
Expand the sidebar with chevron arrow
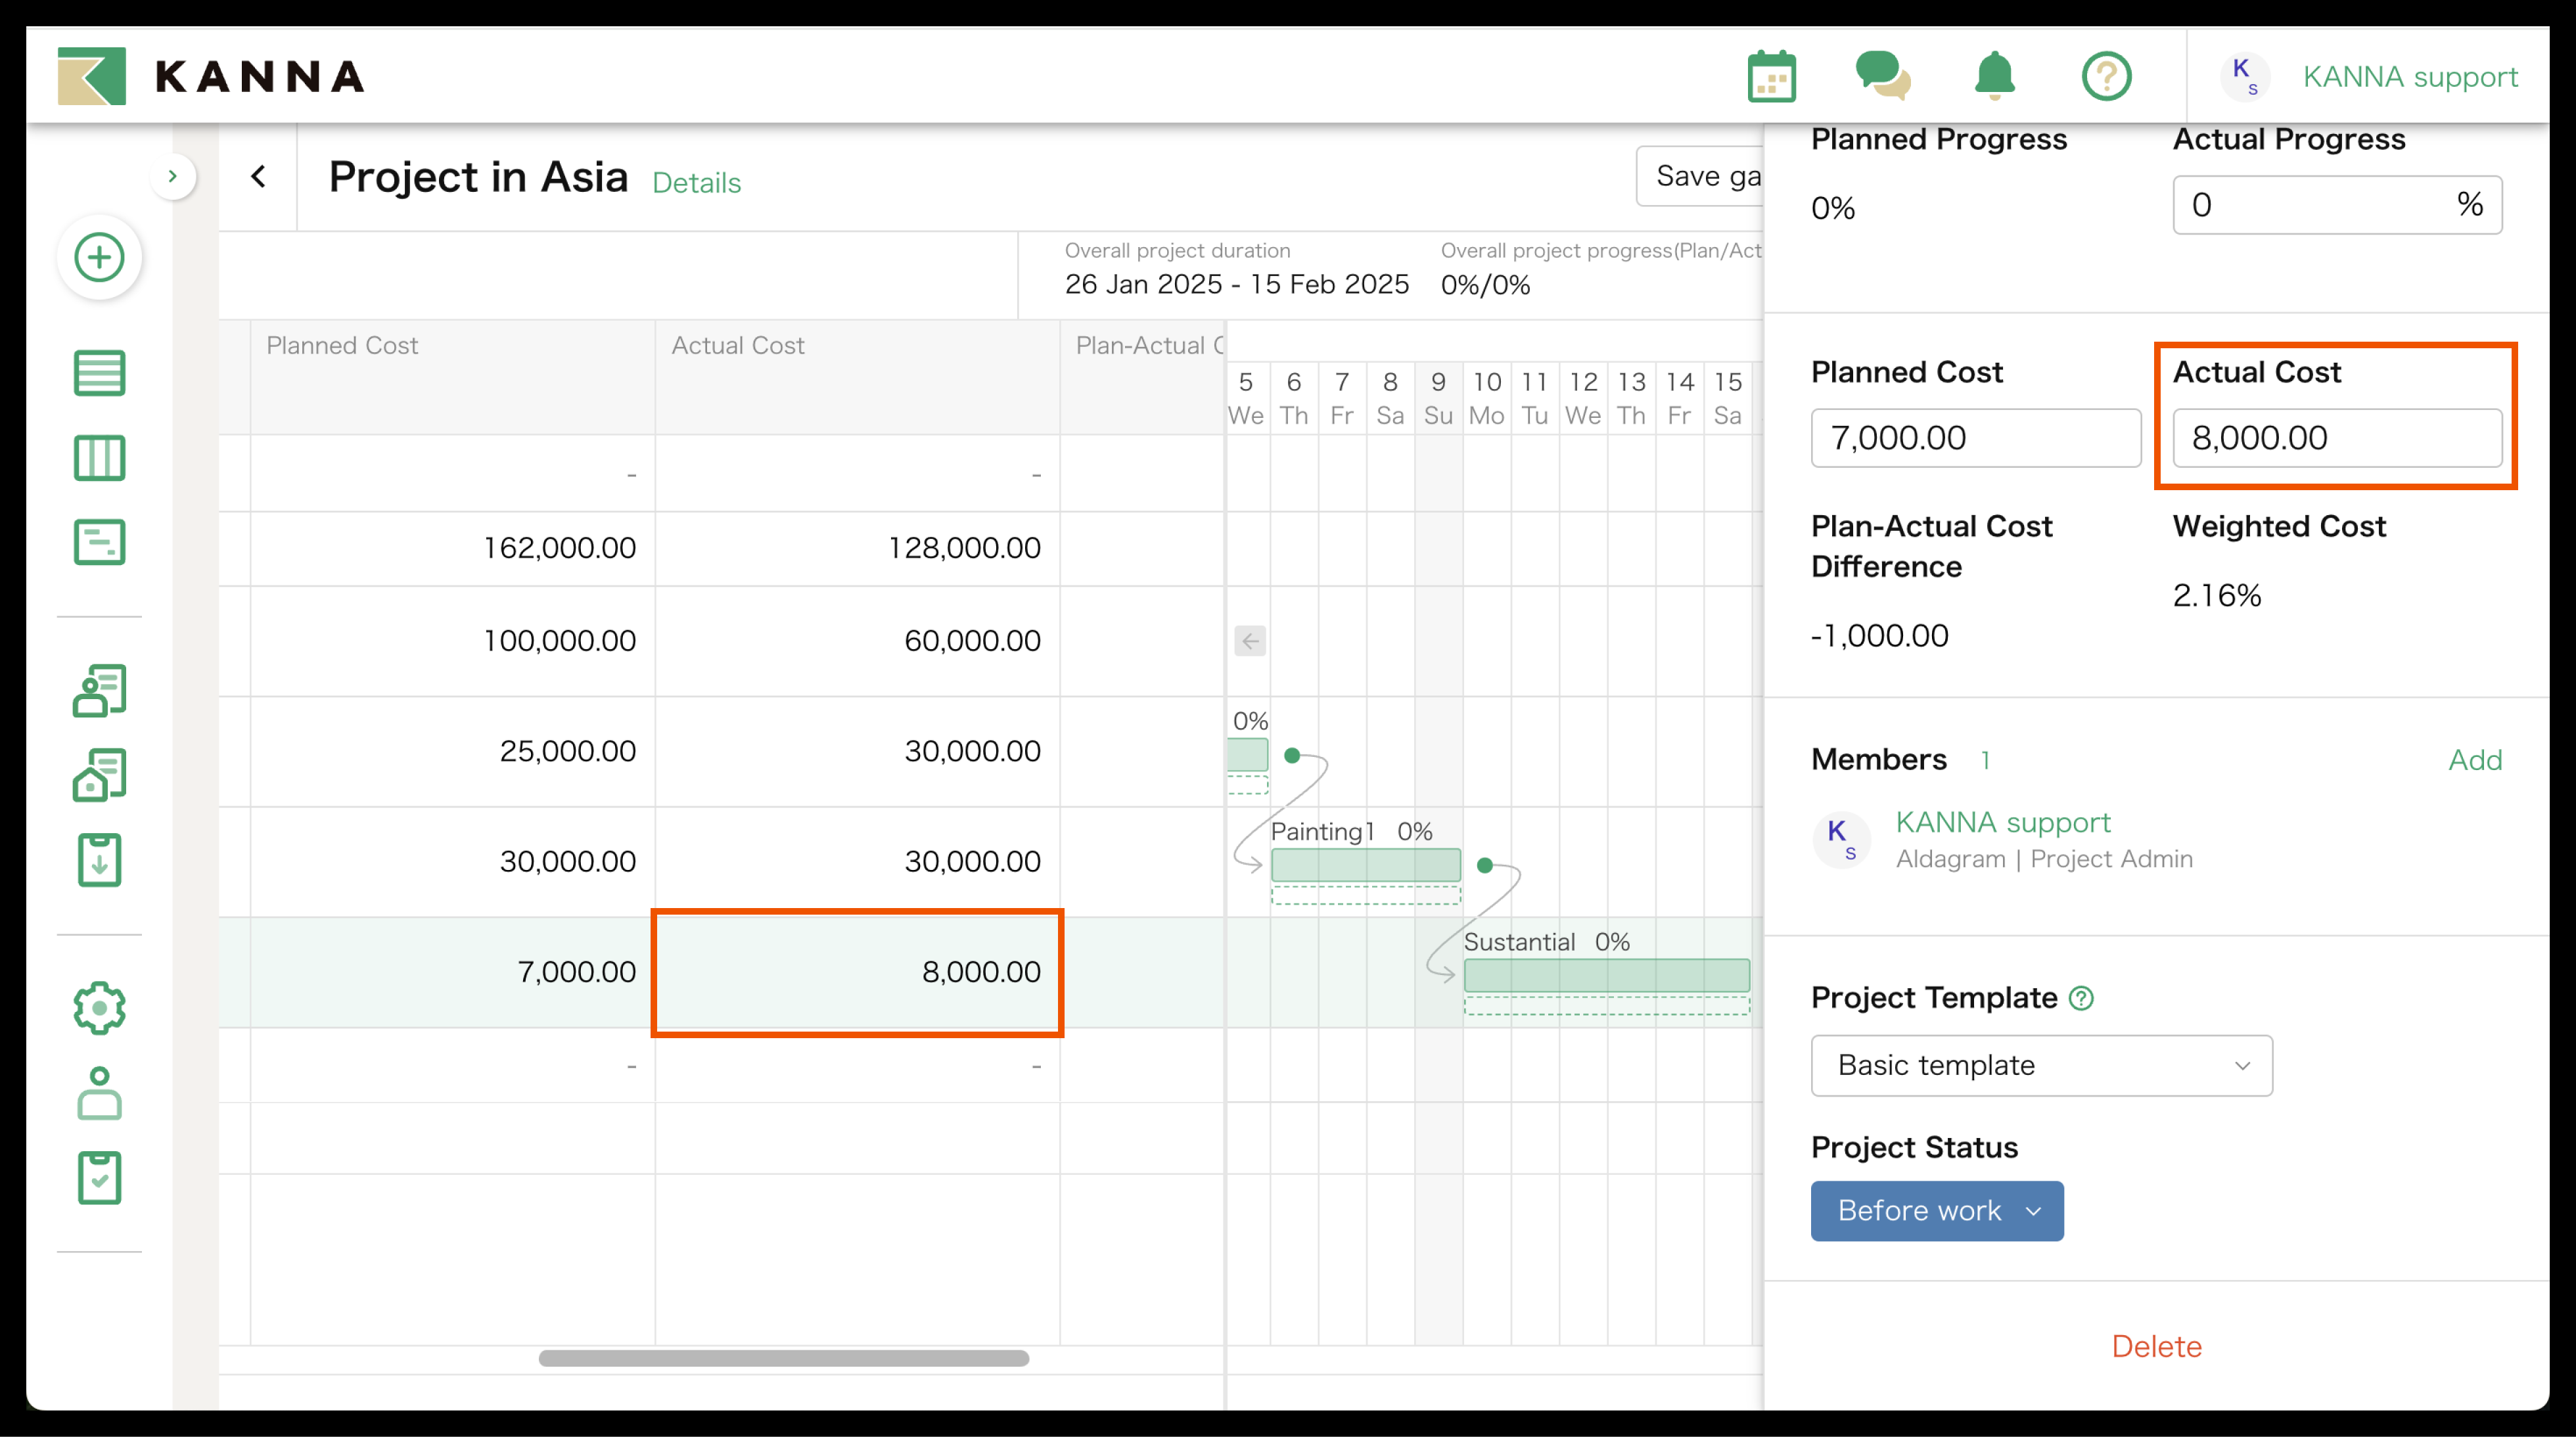(173, 177)
